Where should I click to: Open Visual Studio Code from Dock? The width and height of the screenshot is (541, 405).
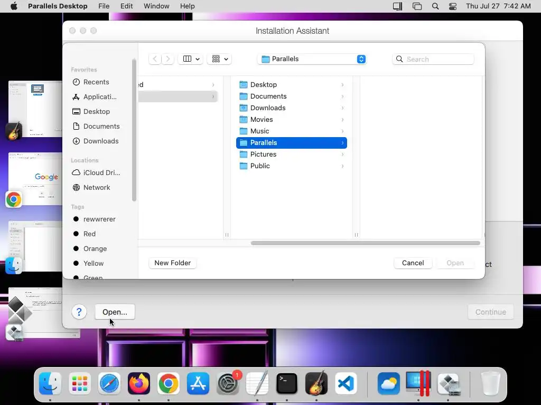346,383
